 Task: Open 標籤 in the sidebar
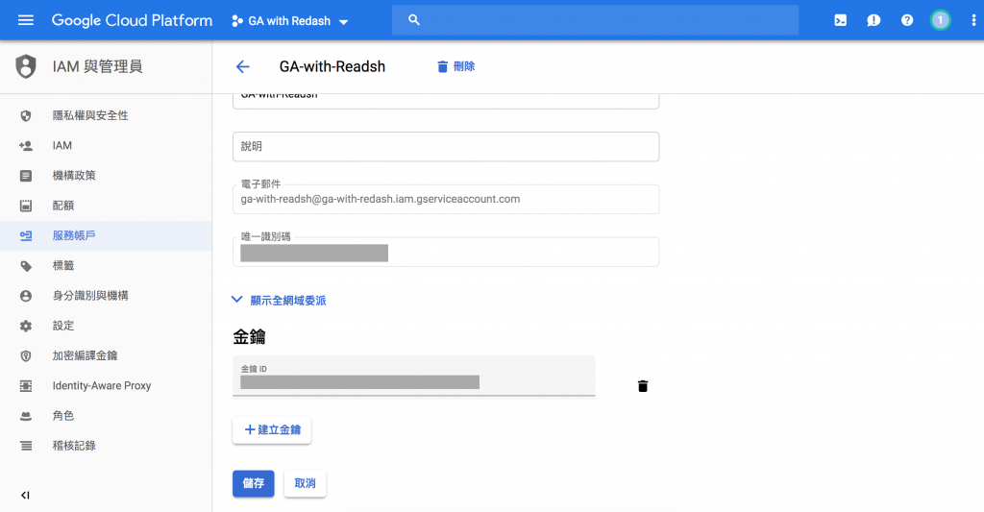click(x=106, y=266)
